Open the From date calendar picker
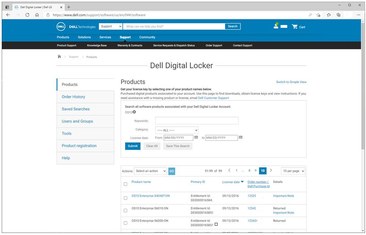 [196, 137]
